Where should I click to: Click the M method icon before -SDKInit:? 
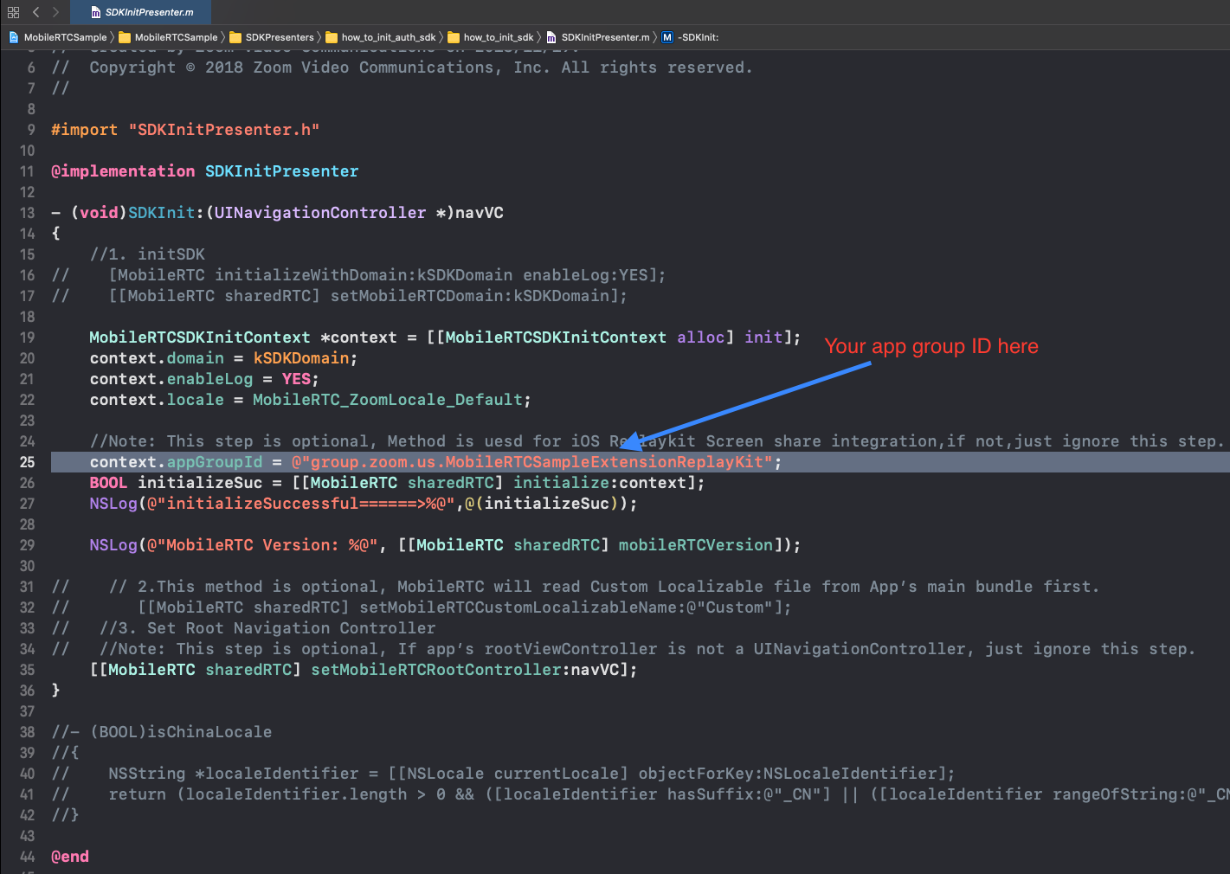[x=667, y=37]
